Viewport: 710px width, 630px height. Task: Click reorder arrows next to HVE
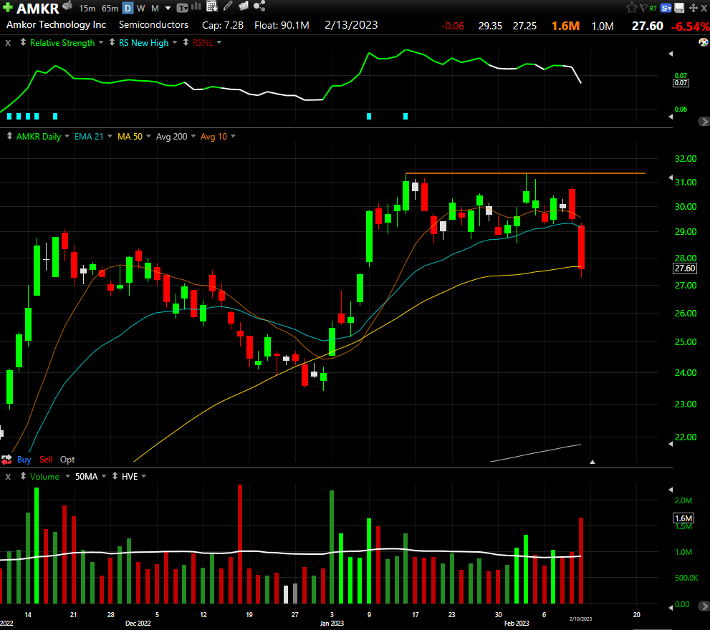115,476
